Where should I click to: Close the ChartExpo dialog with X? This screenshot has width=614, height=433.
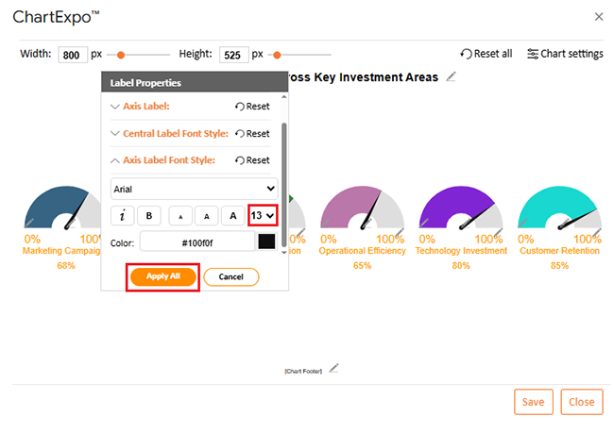pos(598,17)
